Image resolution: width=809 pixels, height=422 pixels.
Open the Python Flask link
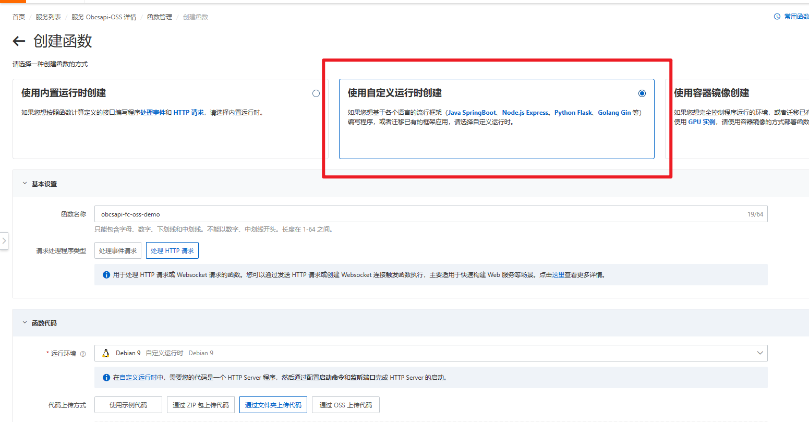point(573,113)
